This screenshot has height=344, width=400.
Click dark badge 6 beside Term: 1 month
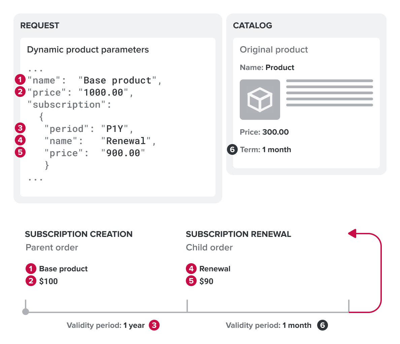232,149
